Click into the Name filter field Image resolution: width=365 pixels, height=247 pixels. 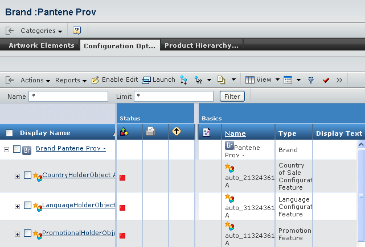[x=68, y=96]
